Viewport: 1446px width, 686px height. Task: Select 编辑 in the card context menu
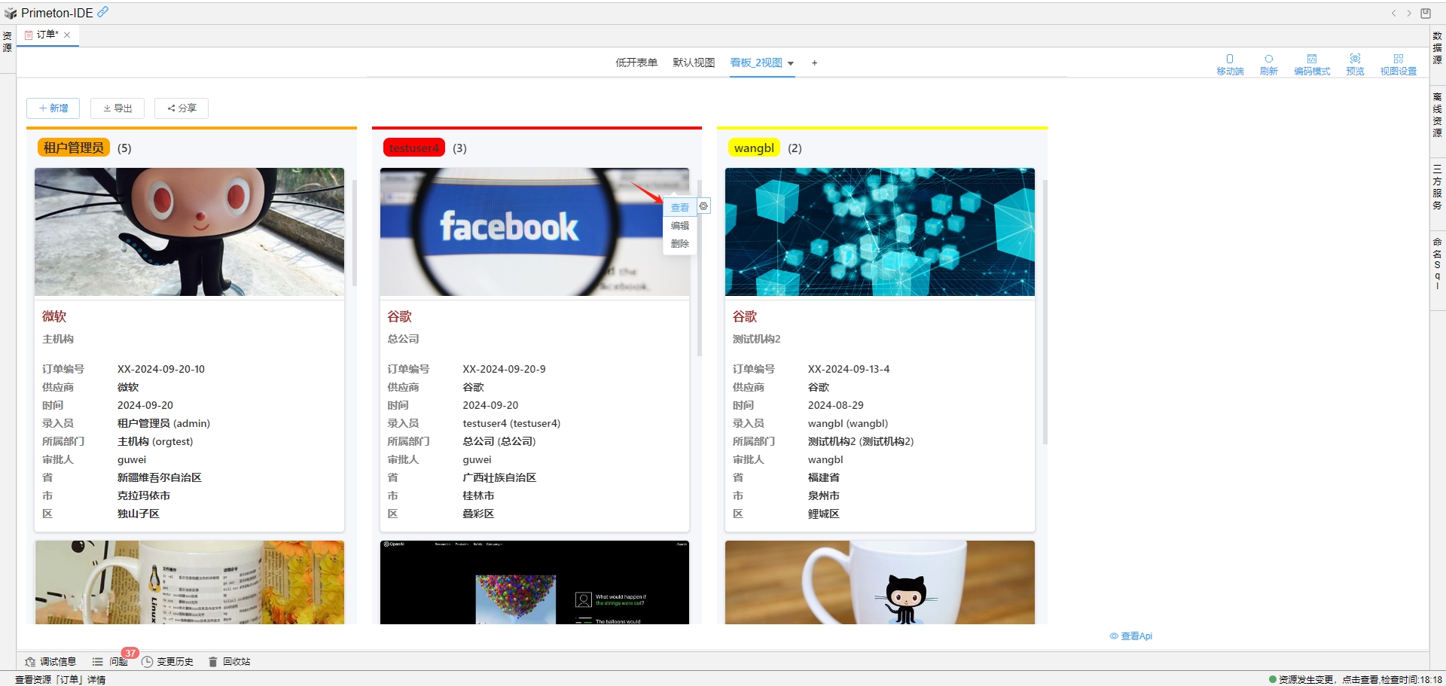point(679,225)
